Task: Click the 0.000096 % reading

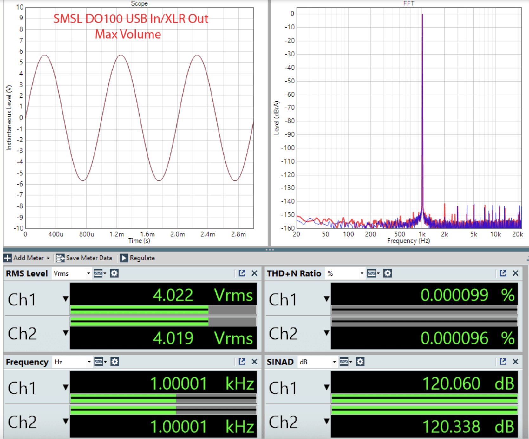Action: click(x=468, y=338)
